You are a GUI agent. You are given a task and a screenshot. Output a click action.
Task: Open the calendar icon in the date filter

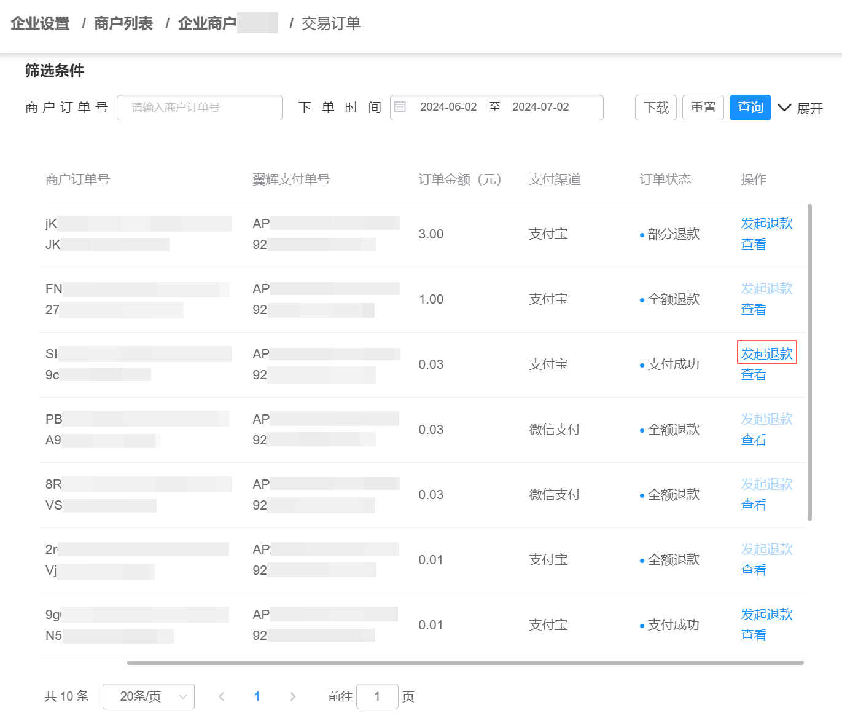click(x=400, y=107)
